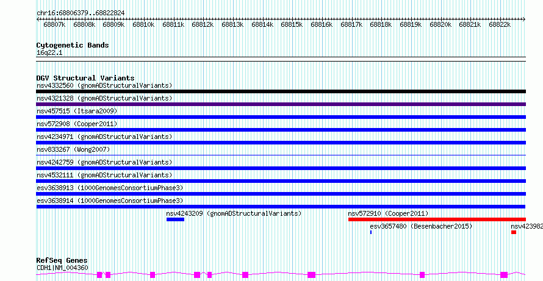Open esv3638914 1000GenomesConsortiumPhase3 label
This screenshot has height=281, width=543.
click(x=110, y=201)
